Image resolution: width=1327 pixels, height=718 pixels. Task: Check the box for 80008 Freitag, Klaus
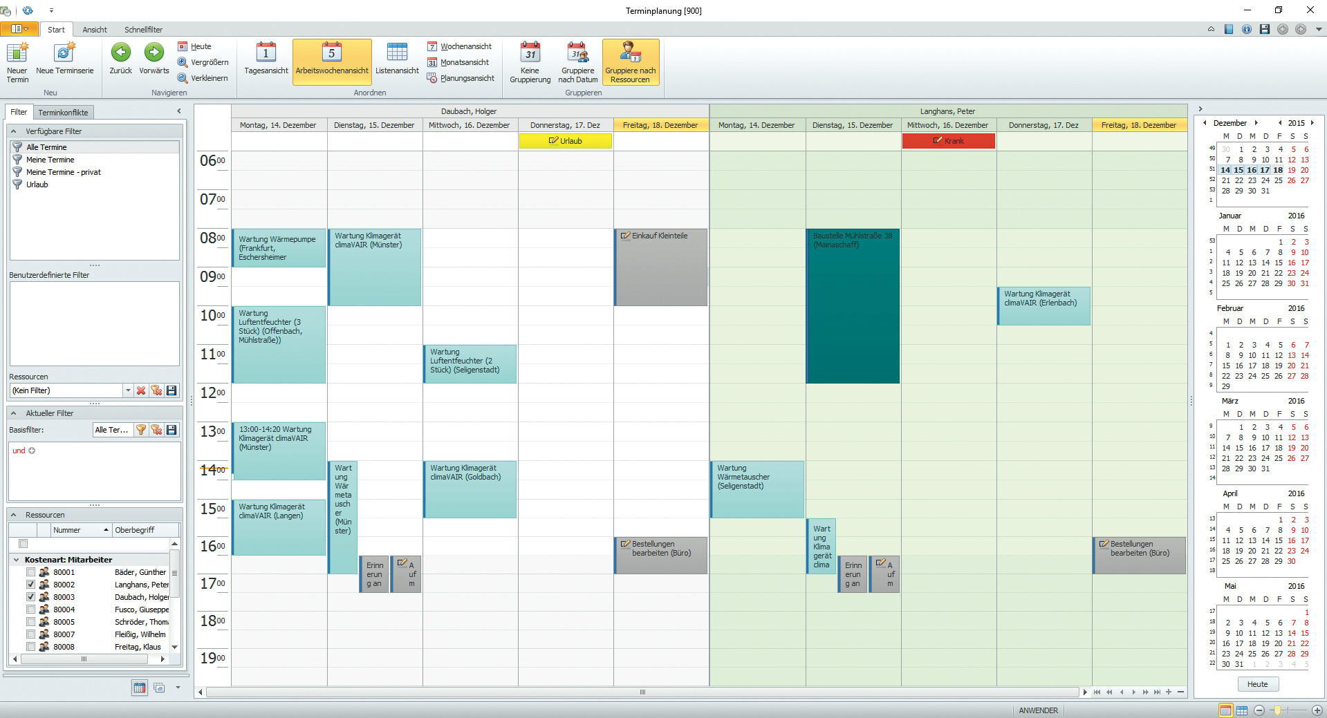pos(30,647)
